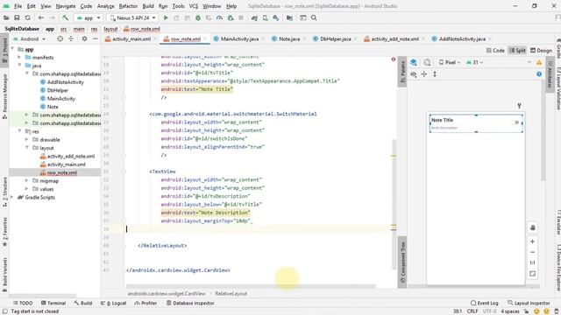Switch to activity_main.xml tab
The height and width of the screenshot is (315, 561).
(x=131, y=38)
